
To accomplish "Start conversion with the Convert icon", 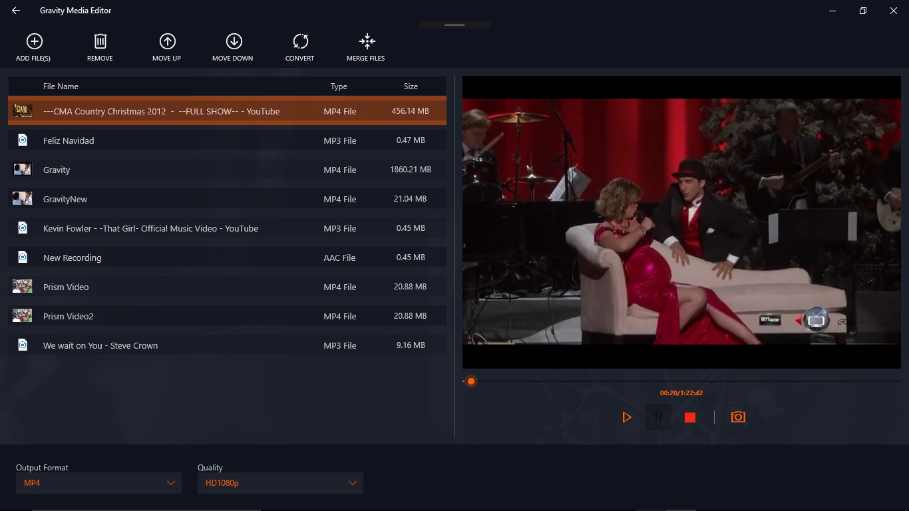I will (x=299, y=41).
